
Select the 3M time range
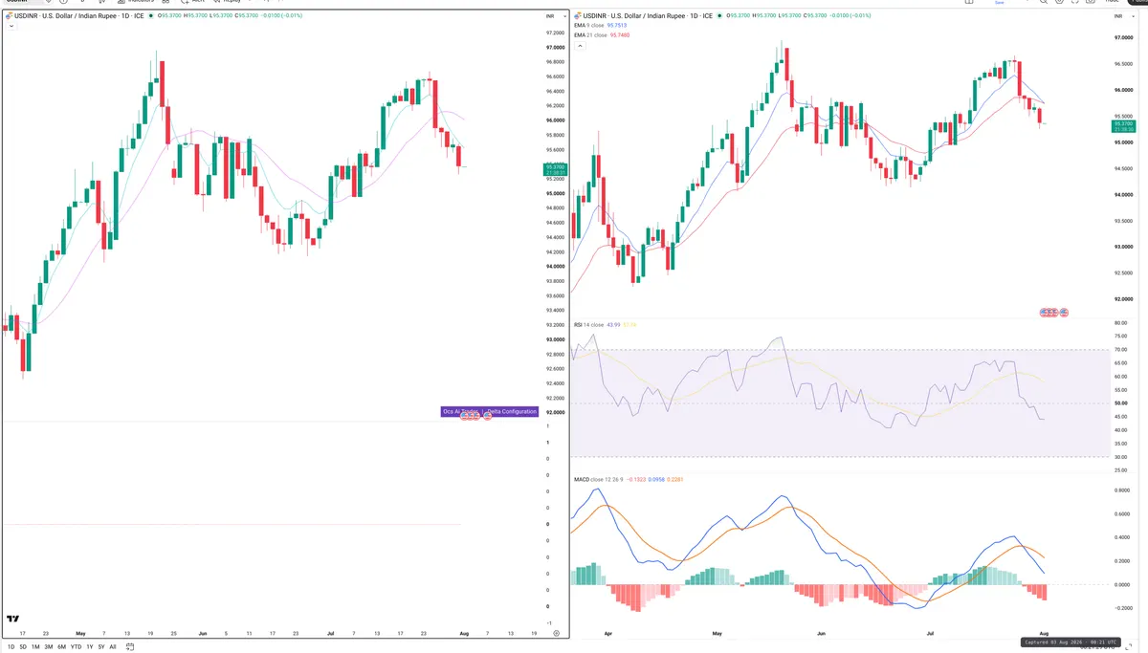48,646
